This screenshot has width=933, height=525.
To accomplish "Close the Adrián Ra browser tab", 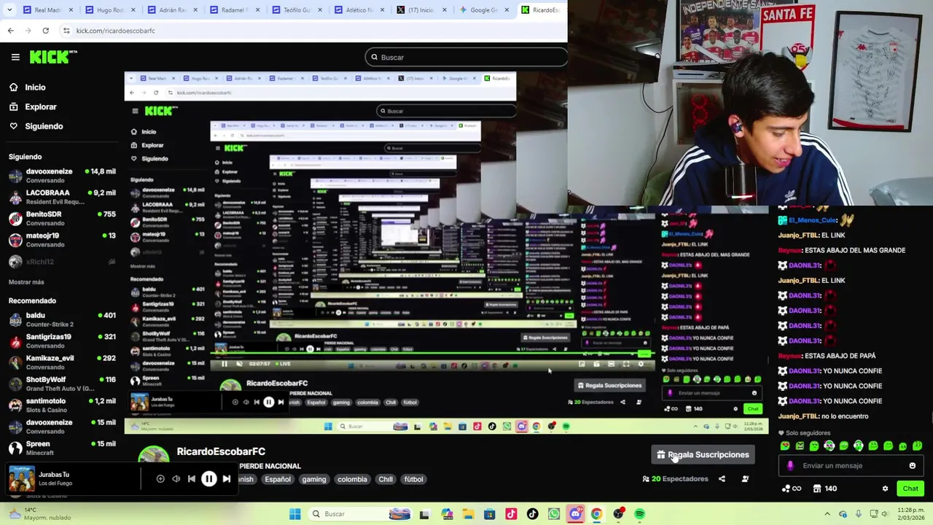I will pyautogui.click(x=195, y=10).
